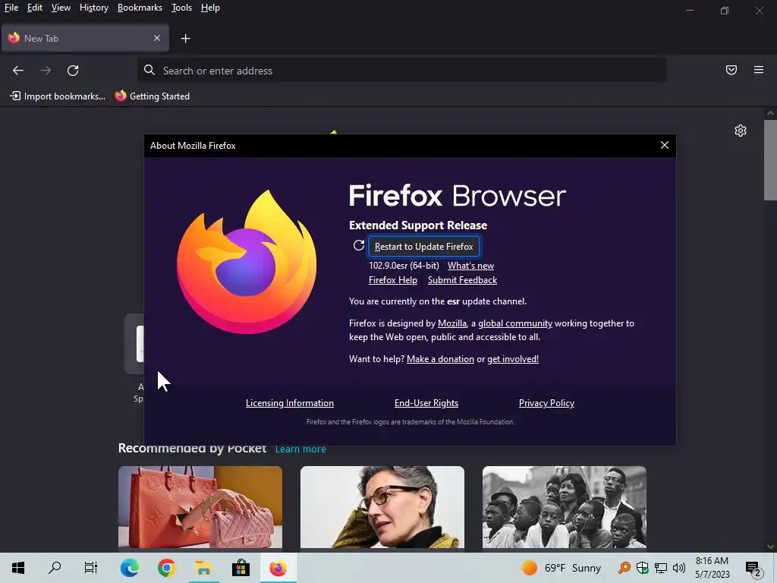Open the volume speaker tray icon
777x583 pixels.
679,568
